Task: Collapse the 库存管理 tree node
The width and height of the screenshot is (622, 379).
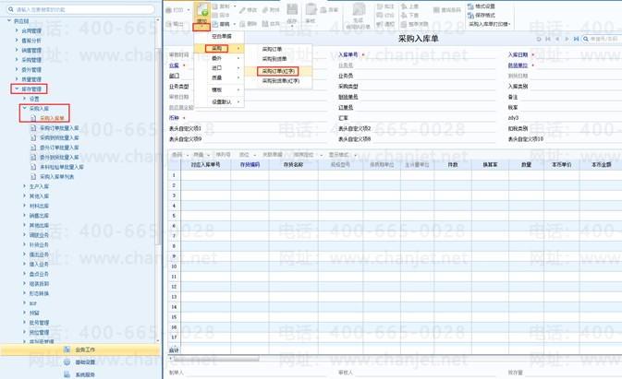Action: point(17,89)
